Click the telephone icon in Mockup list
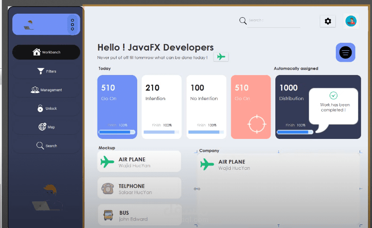 point(108,188)
